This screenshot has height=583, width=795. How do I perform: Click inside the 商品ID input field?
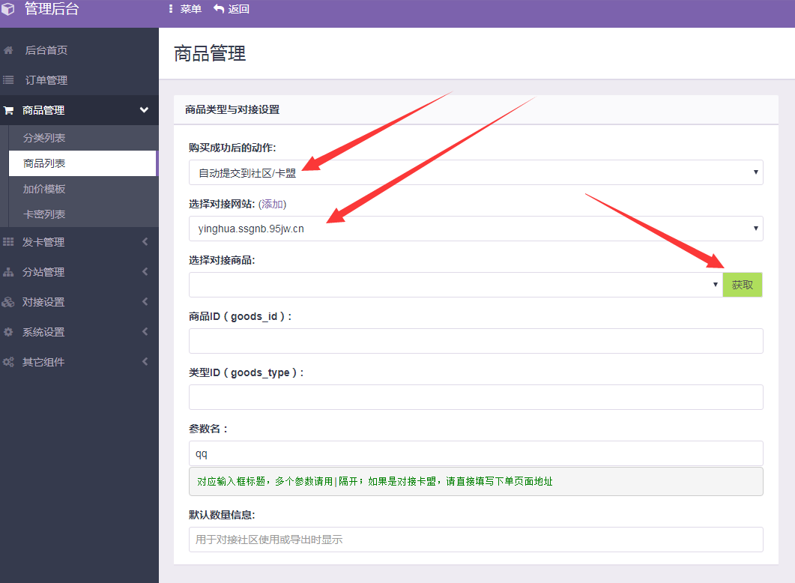(475, 341)
